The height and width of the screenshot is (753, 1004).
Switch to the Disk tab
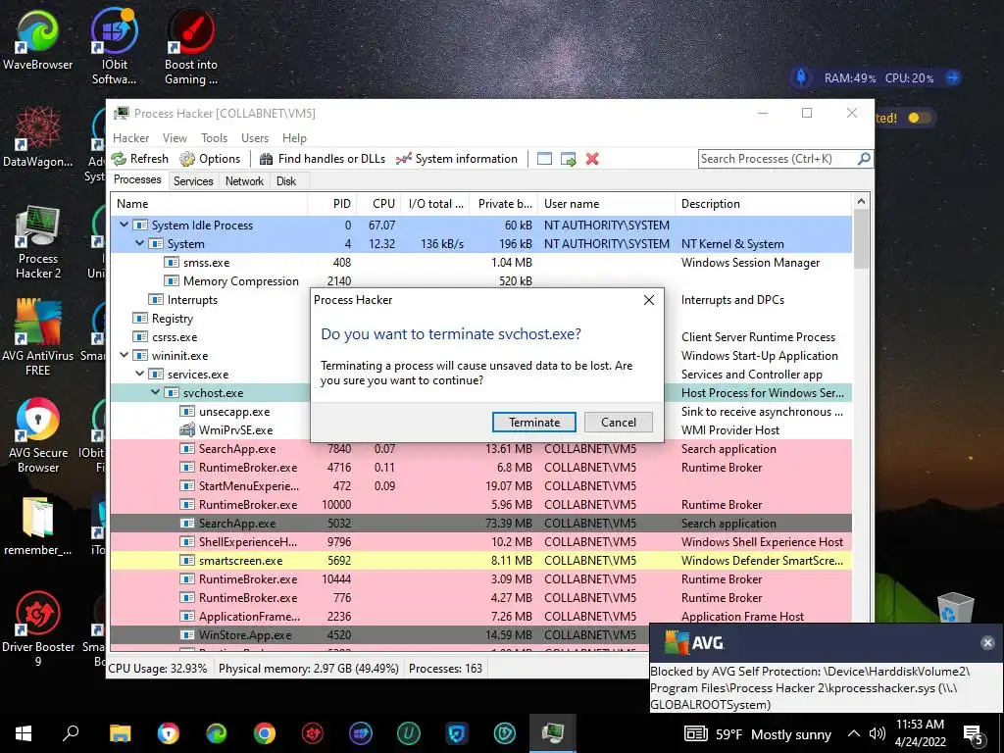(286, 181)
